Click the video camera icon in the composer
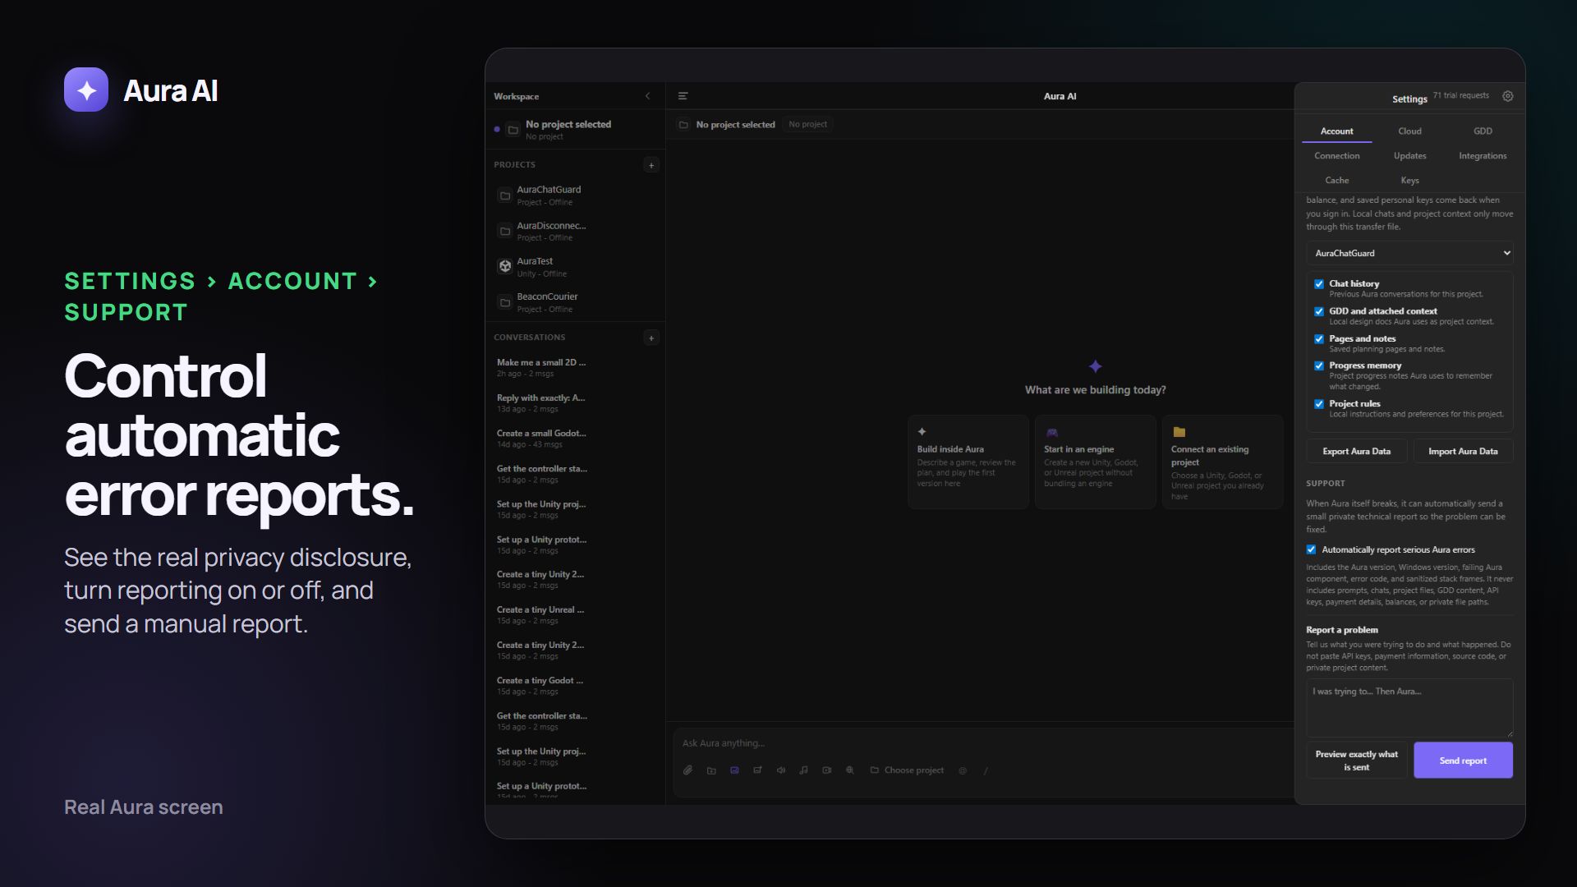 [826, 770]
